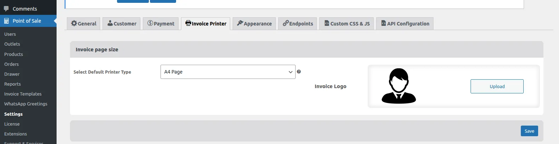The image size is (559, 144).
Task: Save the invoice printer settings
Action: (529, 131)
